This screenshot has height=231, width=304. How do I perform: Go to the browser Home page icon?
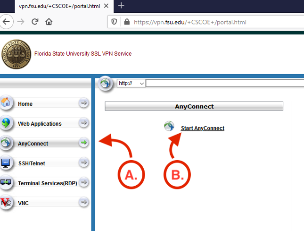[49, 22]
